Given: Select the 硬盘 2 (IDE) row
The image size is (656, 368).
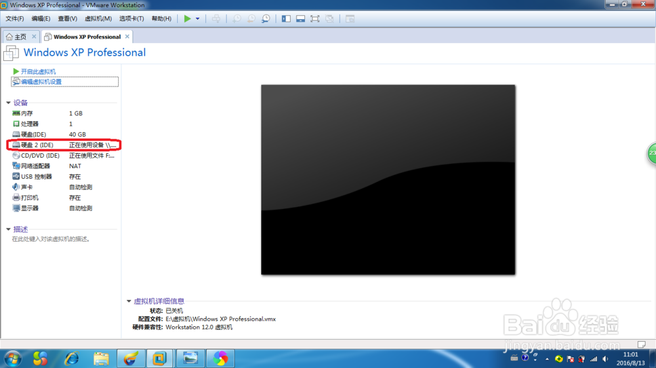Looking at the screenshot, I should pyautogui.click(x=64, y=145).
